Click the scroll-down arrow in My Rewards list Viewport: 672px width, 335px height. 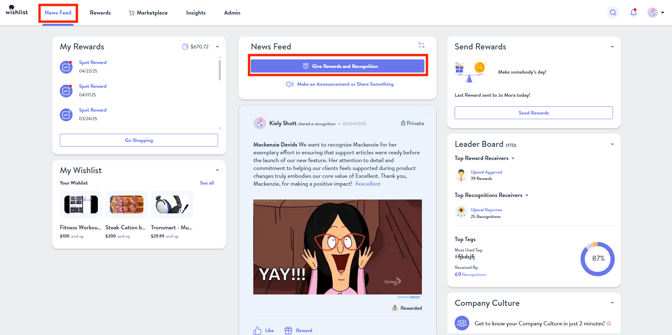point(219,128)
